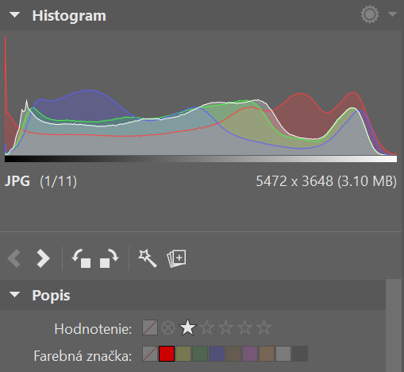Choose the purple color label swatch
Image resolution: width=404 pixels, height=372 pixels.
coord(250,354)
